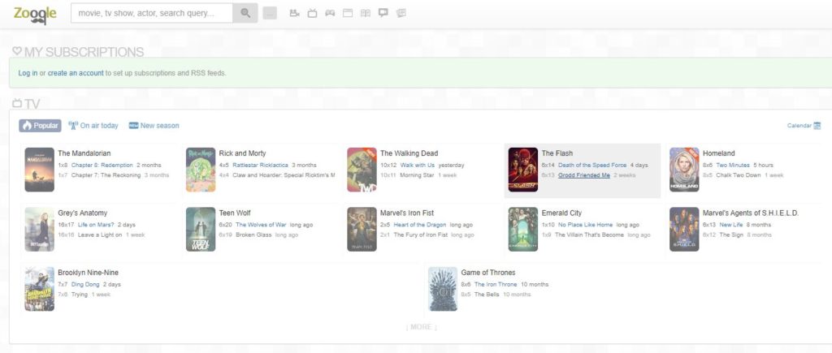Image resolution: width=832 pixels, height=353 pixels.
Task: Open episode Death of the Speed Force
Action: tap(592, 166)
